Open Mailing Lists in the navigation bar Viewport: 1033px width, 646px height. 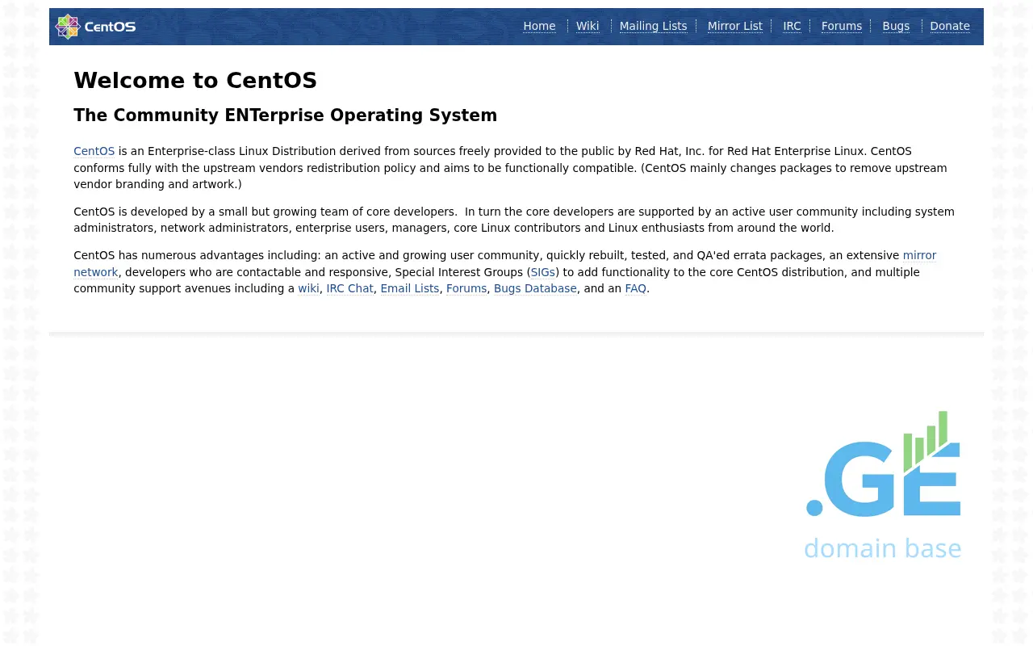coord(653,26)
